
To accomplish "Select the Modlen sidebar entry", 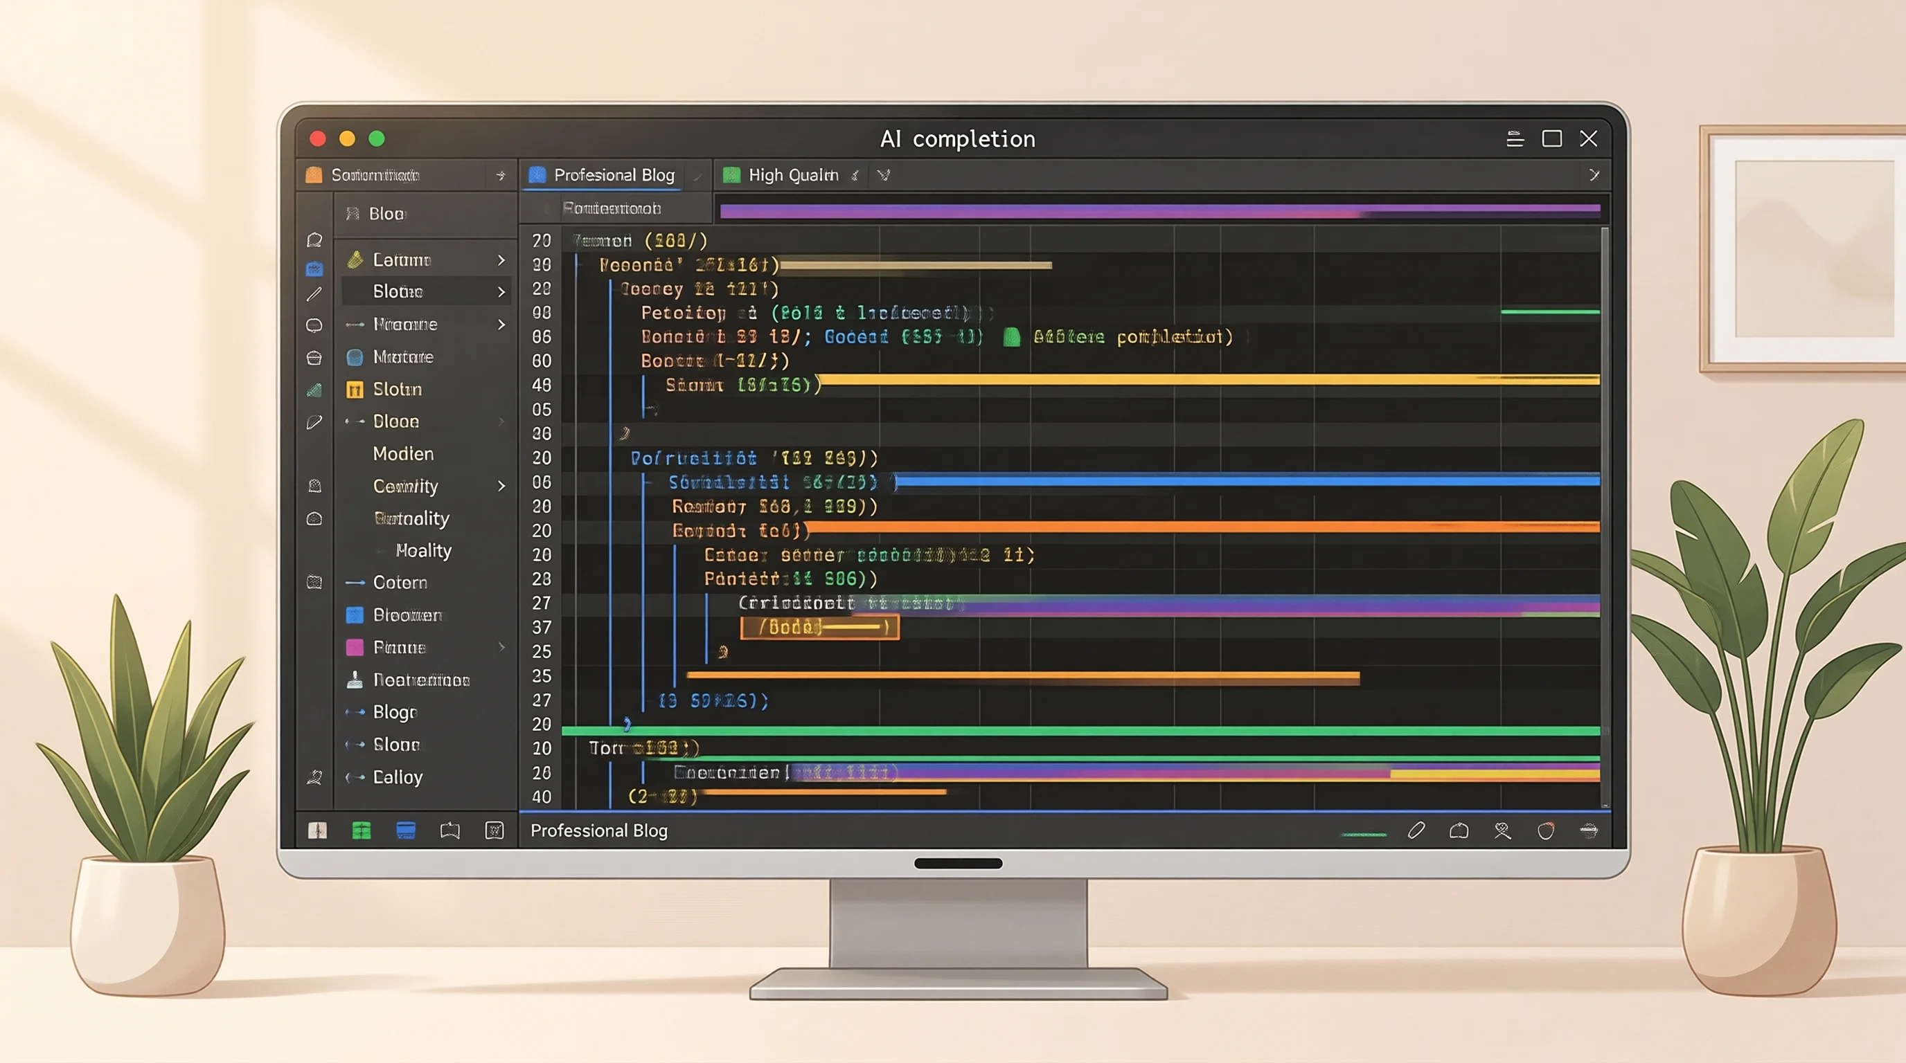I will [x=403, y=454].
